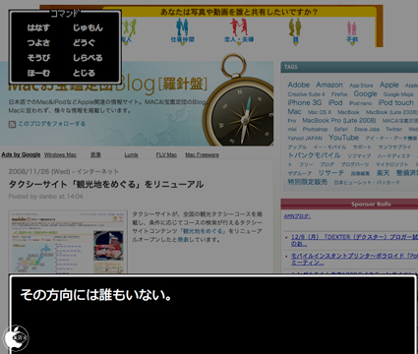Select じゅもん command
The image size is (418, 354).
click(x=88, y=28)
